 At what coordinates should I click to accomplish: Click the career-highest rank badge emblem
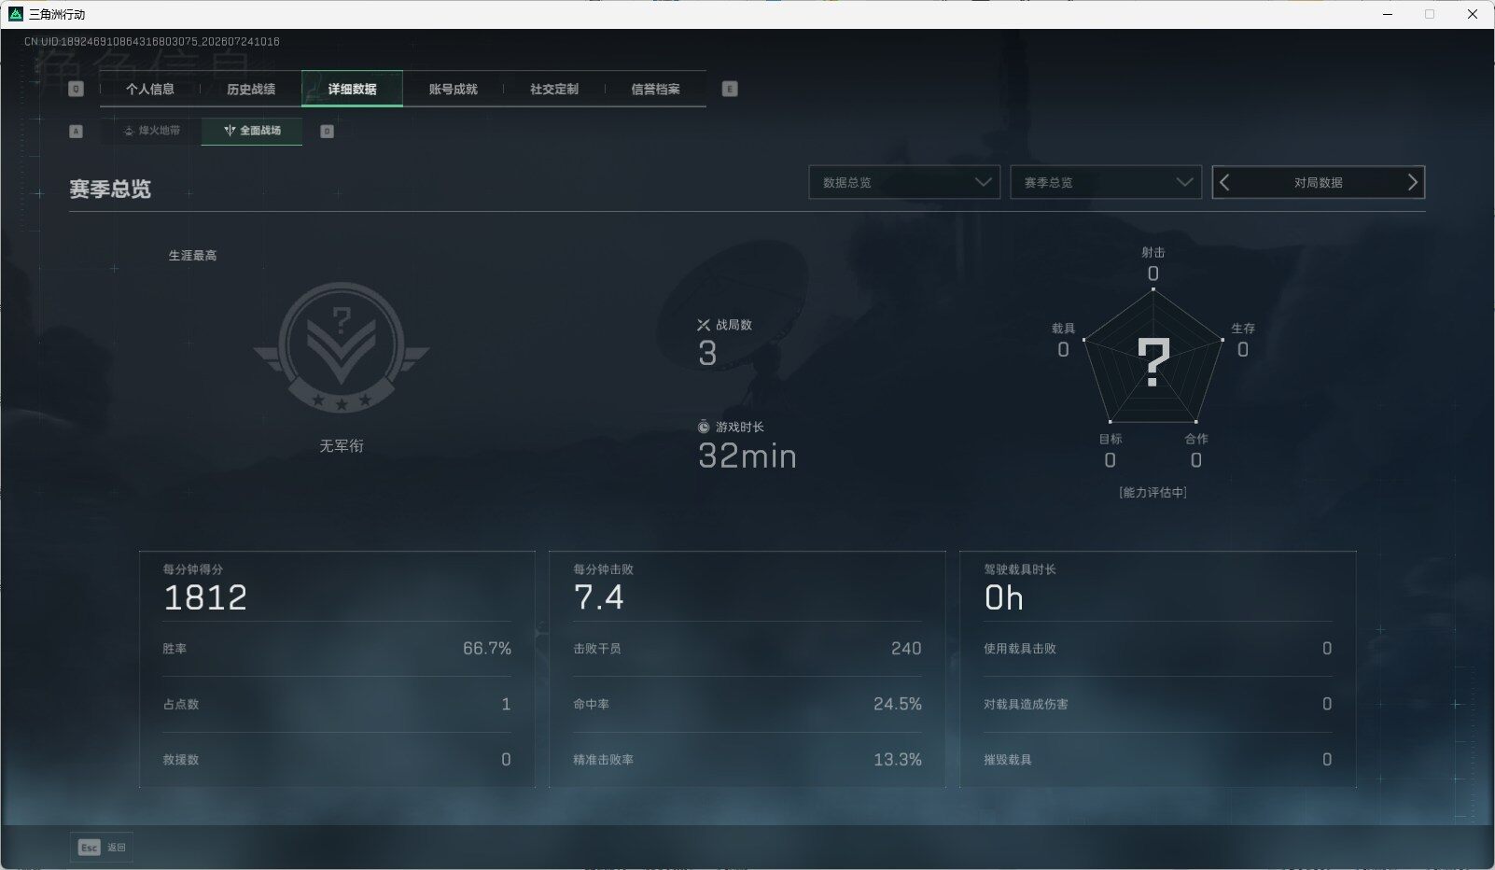pos(342,347)
